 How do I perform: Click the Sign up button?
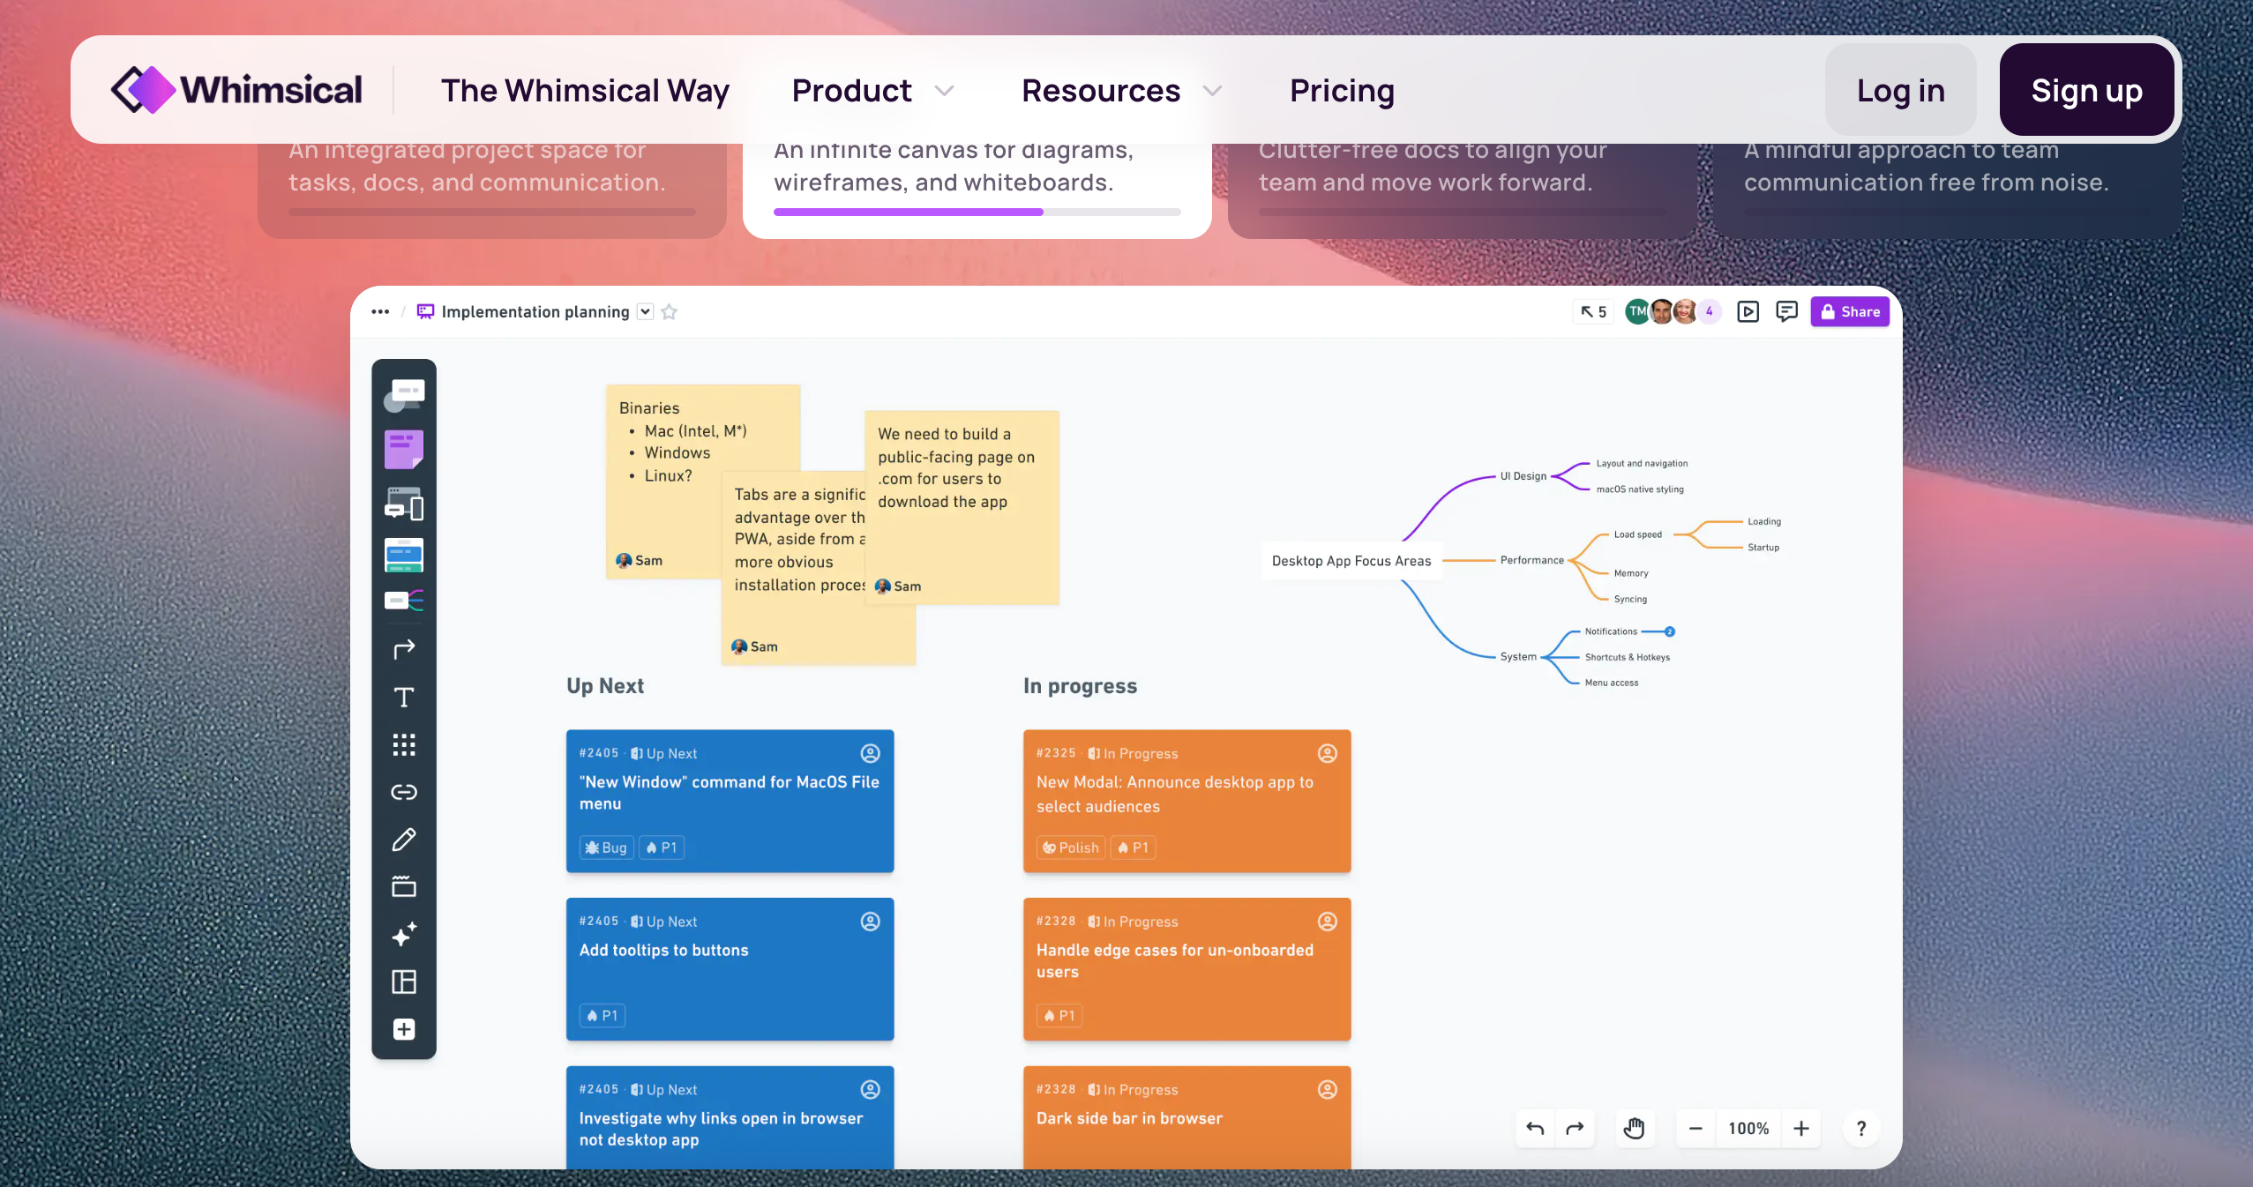click(2086, 91)
